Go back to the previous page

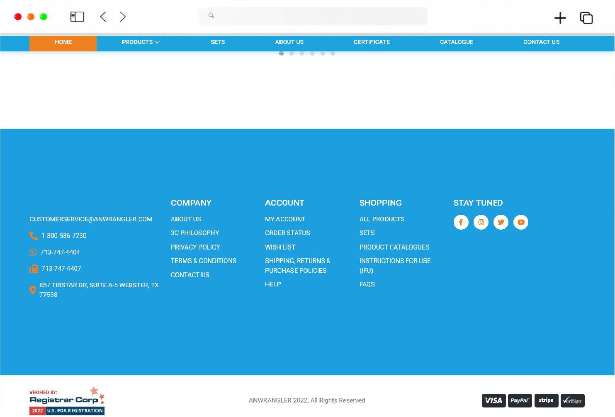[103, 17]
